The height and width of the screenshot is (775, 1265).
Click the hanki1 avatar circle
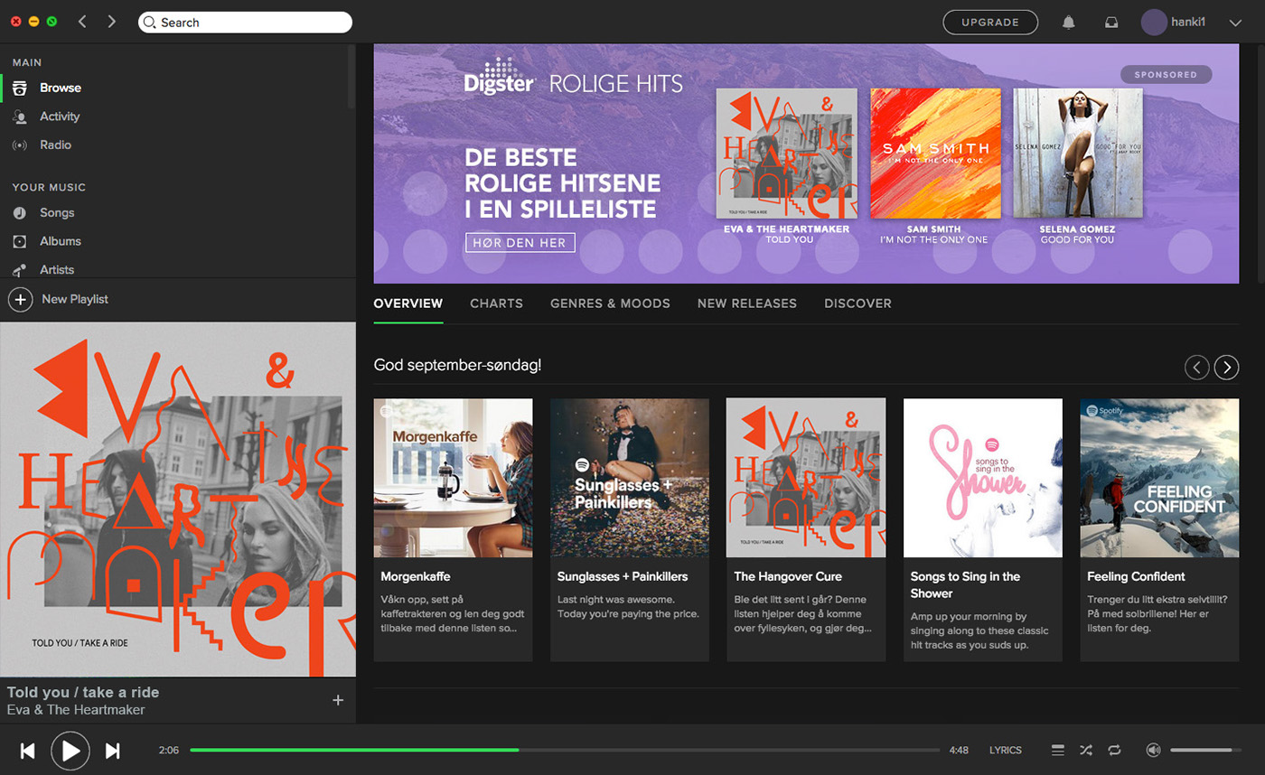(1154, 23)
